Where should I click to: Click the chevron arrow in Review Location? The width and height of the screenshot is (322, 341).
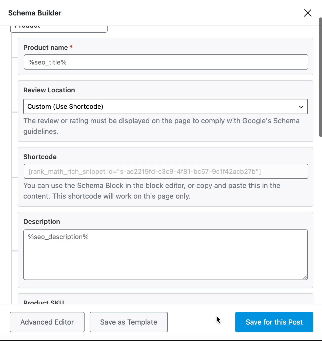[301, 107]
